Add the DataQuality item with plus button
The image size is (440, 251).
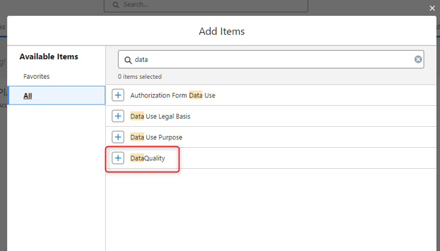pos(118,158)
